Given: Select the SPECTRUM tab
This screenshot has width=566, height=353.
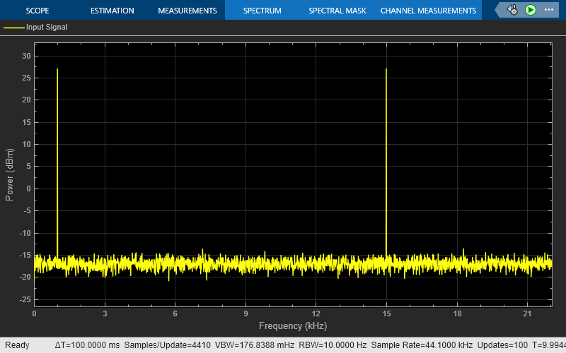Looking at the screenshot, I should [x=262, y=11].
